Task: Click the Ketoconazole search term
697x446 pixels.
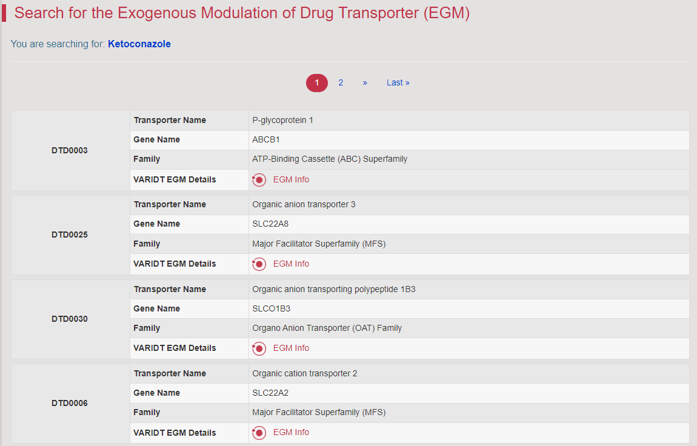Action: tap(139, 44)
